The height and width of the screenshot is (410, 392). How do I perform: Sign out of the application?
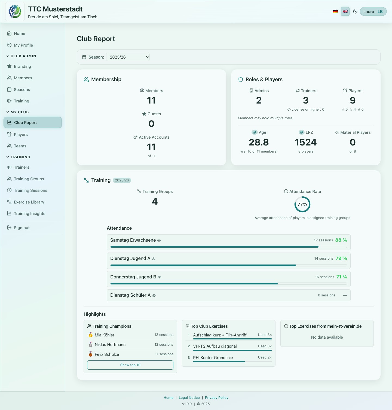pyautogui.click(x=33, y=227)
